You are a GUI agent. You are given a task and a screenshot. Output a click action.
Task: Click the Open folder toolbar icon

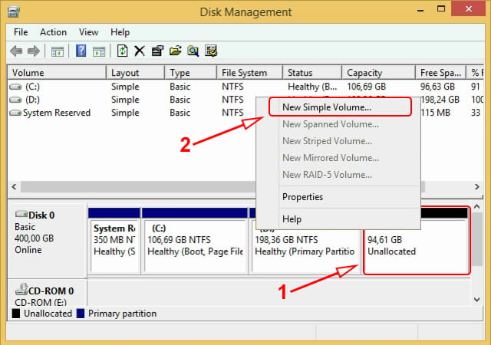[176, 51]
